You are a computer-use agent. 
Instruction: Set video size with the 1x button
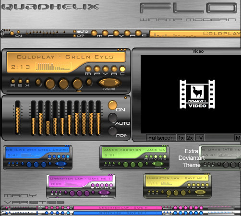tap(181, 138)
